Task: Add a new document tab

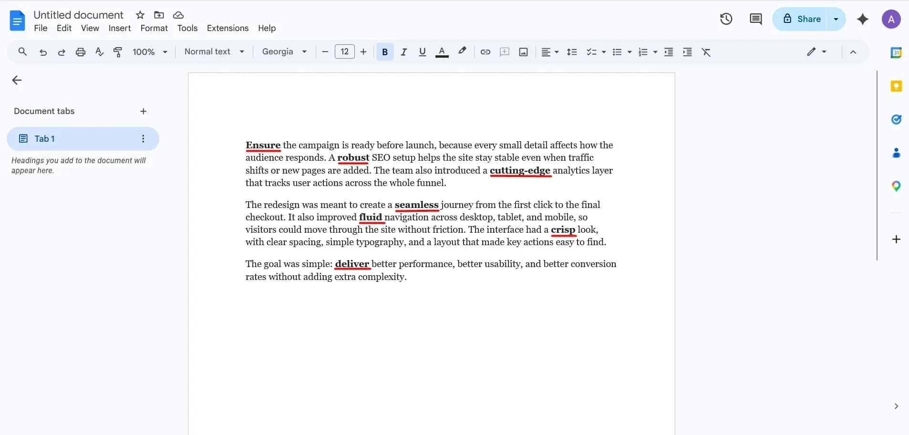Action: tap(144, 111)
